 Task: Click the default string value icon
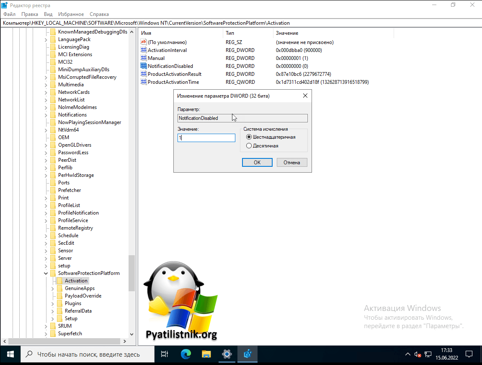point(144,42)
